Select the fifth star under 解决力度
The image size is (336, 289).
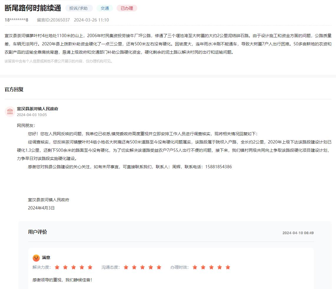pos(90,267)
